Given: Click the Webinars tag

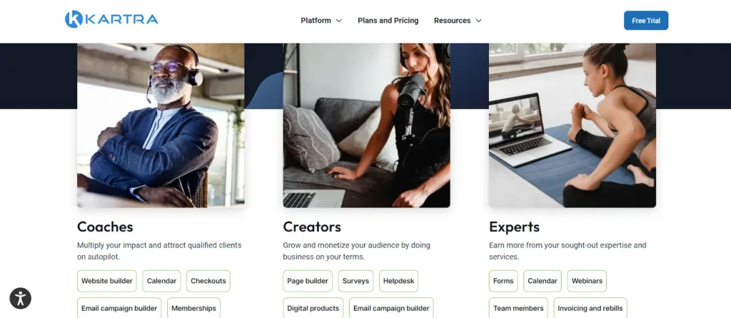Looking at the screenshot, I should (587, 281).
